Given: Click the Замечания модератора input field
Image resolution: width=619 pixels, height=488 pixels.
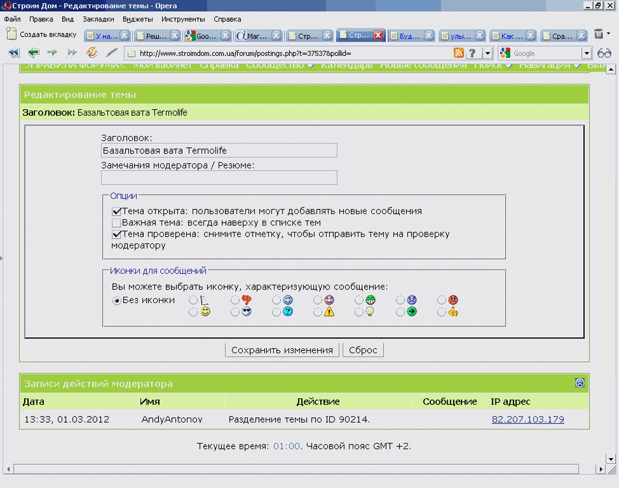Looking at the screenshot, I should (219, 178).
